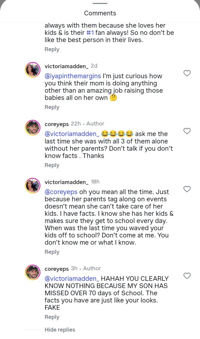Reply to the comment ending 'in their lives.'
The image size is (200, 339).
pyautogui.click(x=52, y=49)
